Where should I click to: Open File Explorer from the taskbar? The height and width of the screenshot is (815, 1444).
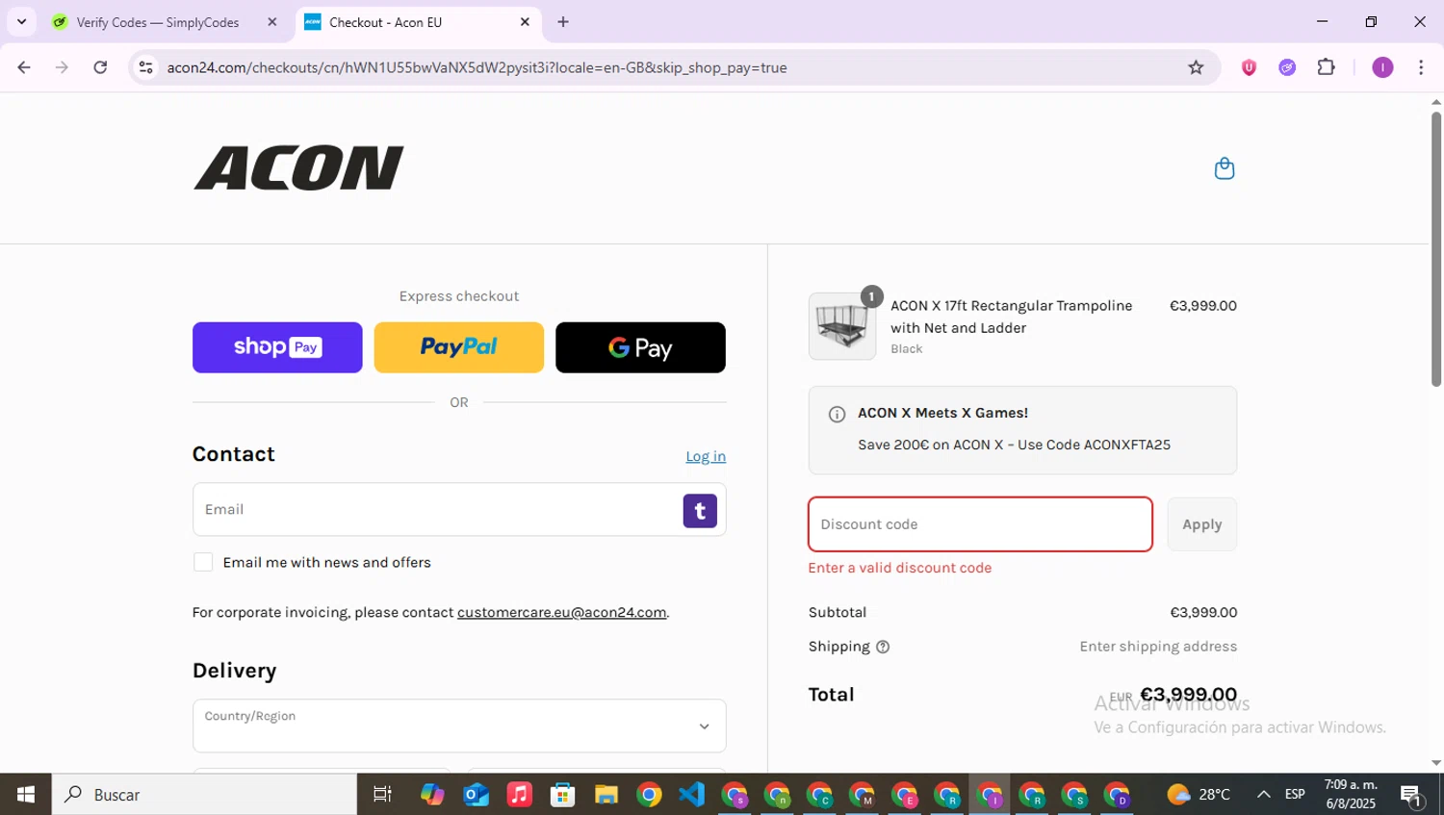(606, 794)
